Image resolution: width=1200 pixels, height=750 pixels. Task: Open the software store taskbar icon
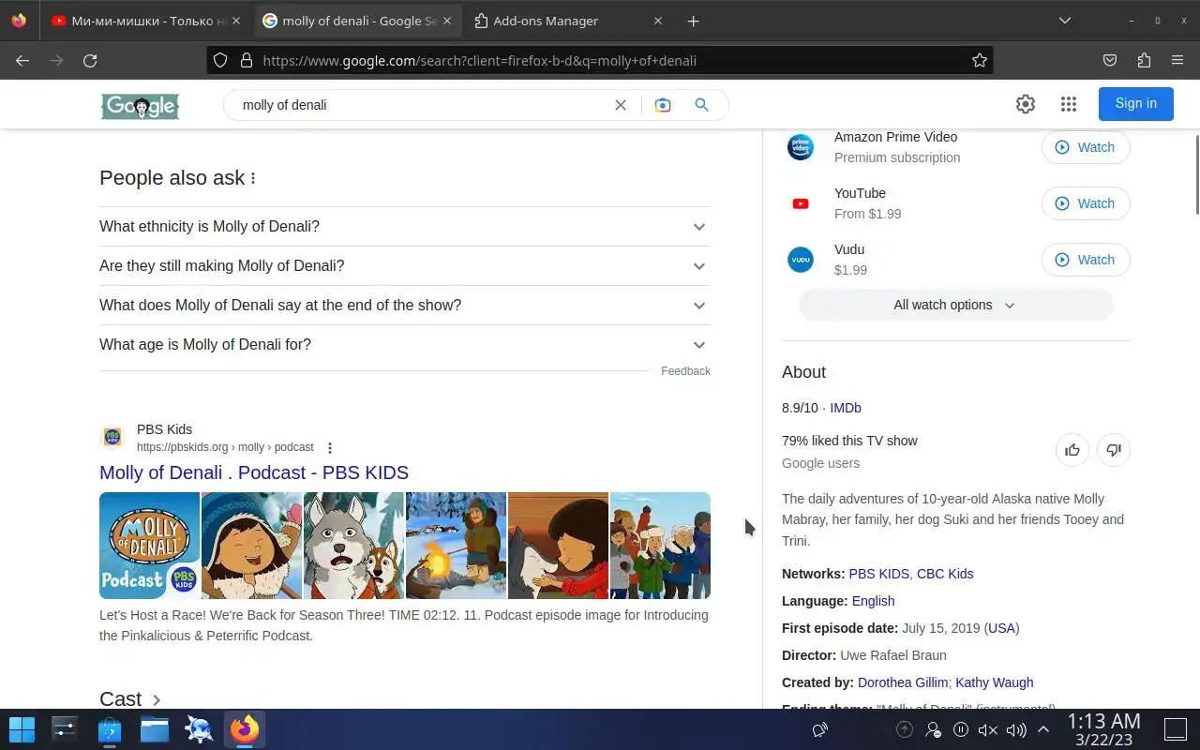click(110, 729)
